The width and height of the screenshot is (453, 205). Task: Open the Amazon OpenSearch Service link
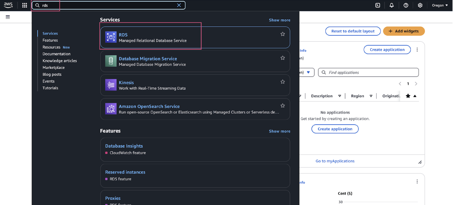149,107
